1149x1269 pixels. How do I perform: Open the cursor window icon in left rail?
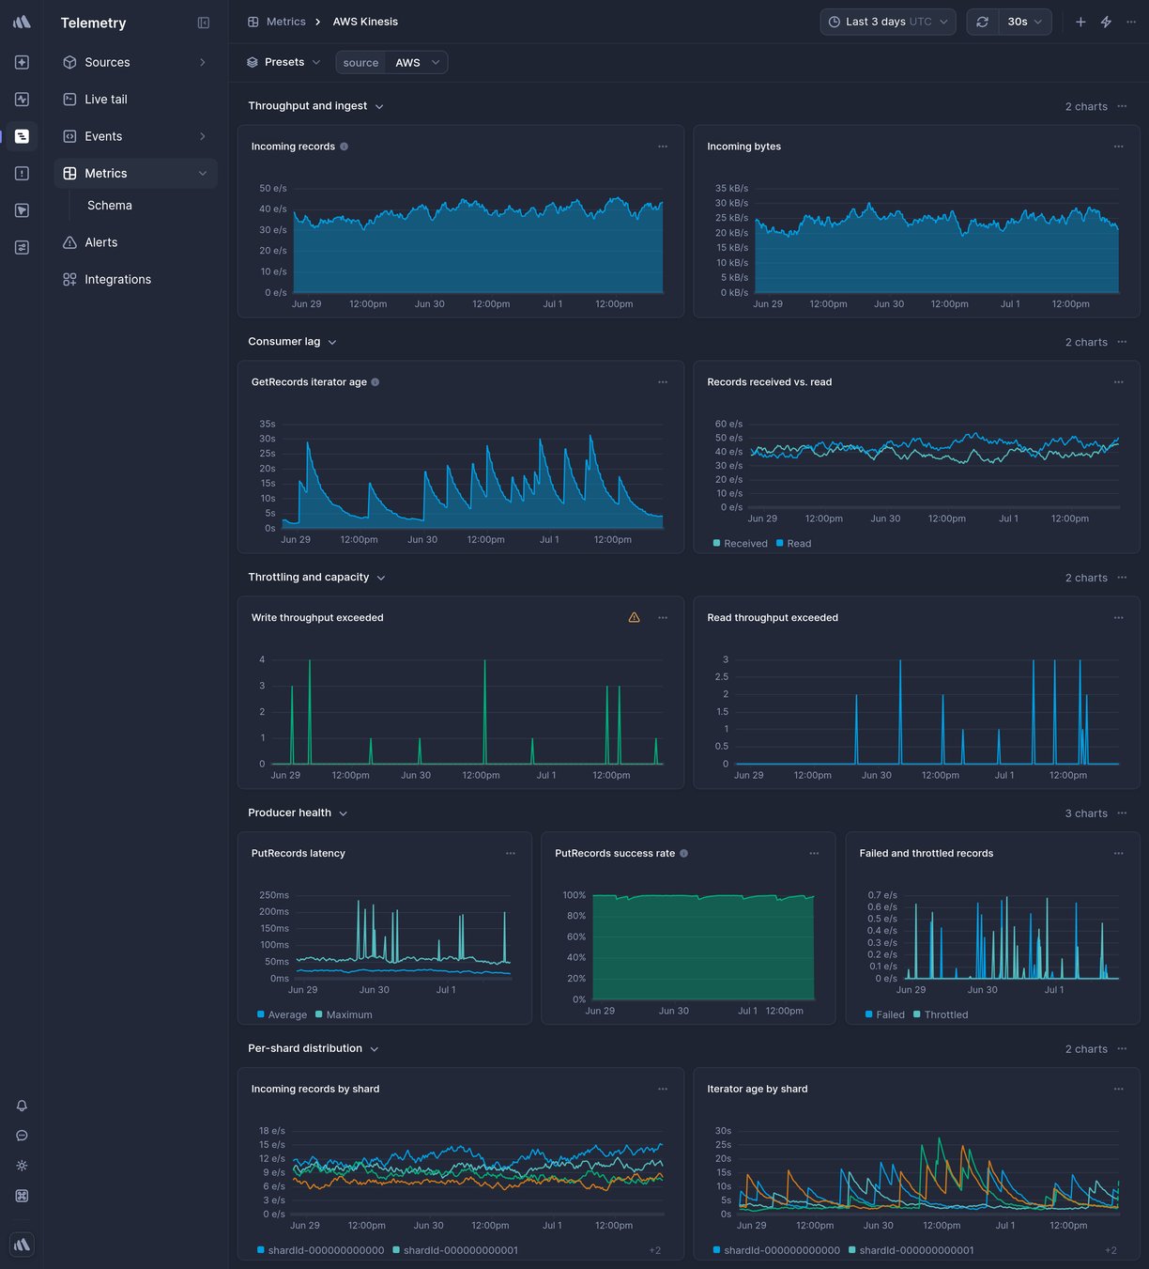point(22,210)
